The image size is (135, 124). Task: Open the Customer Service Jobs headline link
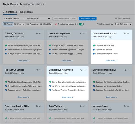pos(105,45)
